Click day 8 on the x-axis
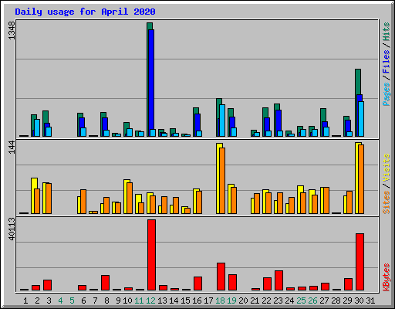This screenshot has width=395, height=309. [x=106, y=301]
